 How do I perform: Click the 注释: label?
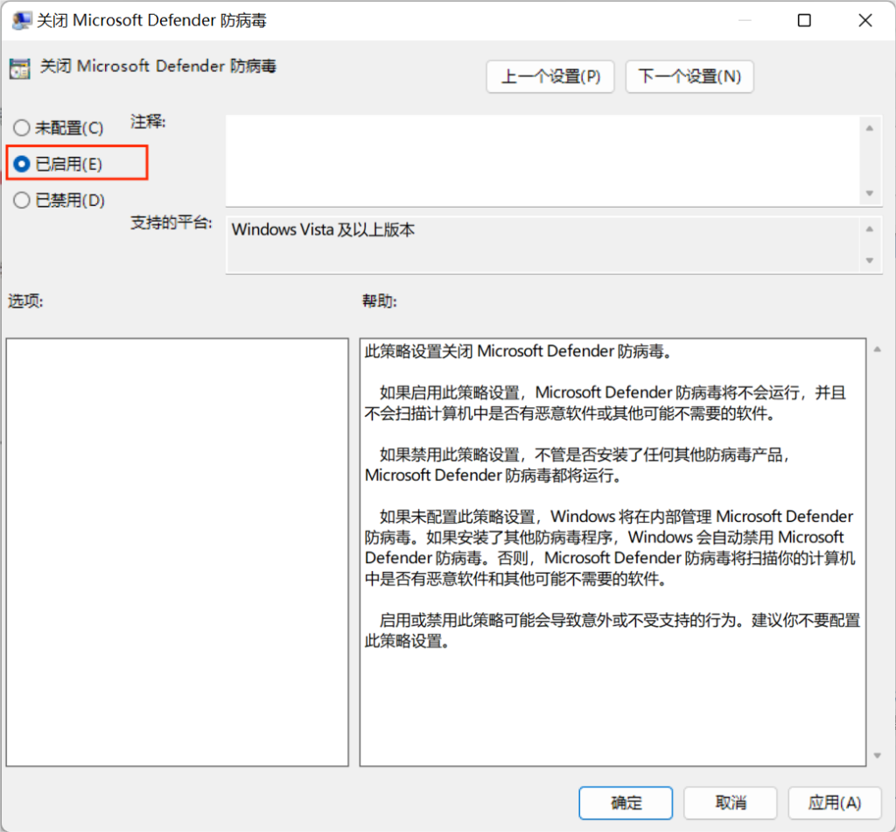pyautogui.click(x=147, y=122)
